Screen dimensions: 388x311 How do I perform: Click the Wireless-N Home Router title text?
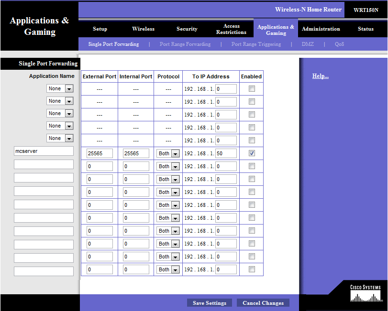point(308,10)
